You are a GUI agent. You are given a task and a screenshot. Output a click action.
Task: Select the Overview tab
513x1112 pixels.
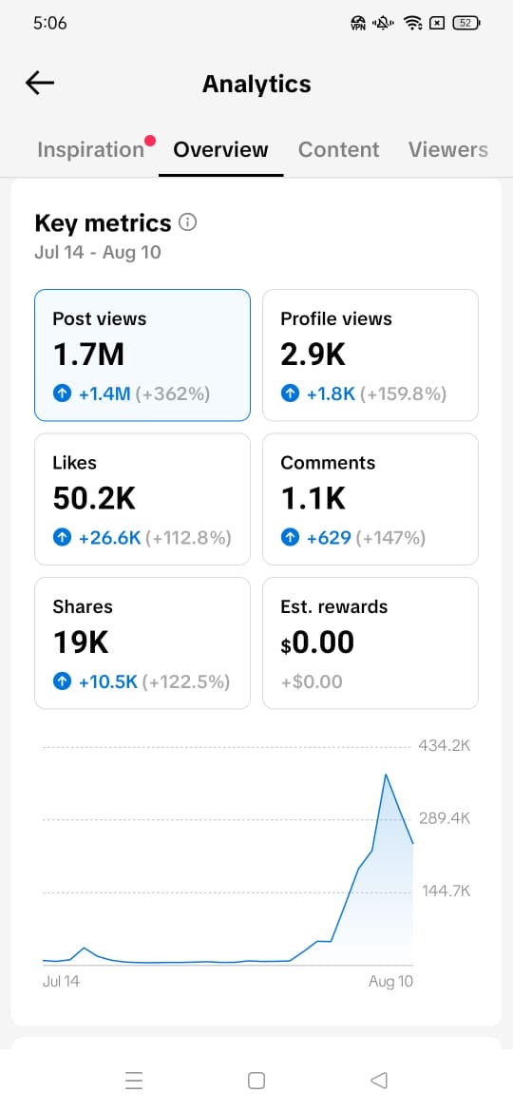221,149
